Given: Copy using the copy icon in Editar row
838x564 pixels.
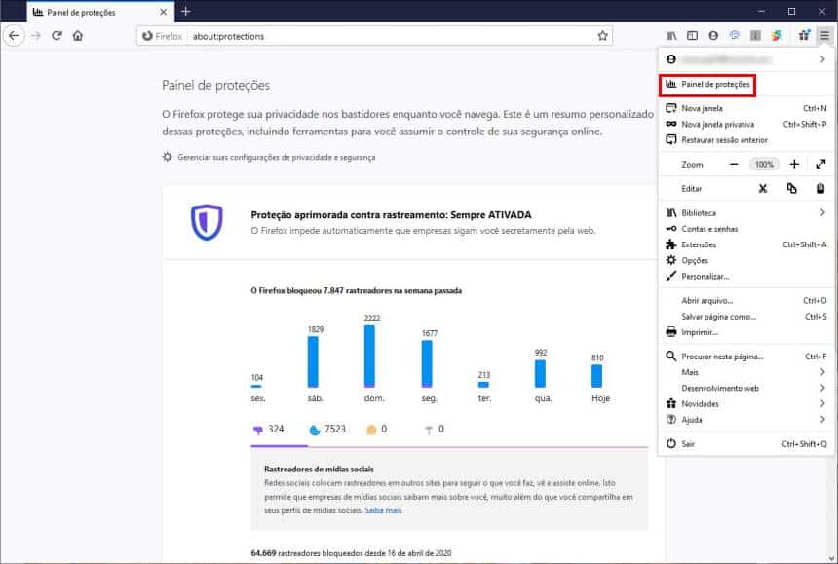Looking at the screenshot, I should (x=791, y=189).
